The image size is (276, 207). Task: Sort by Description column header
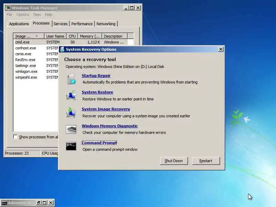pos(115,36)
